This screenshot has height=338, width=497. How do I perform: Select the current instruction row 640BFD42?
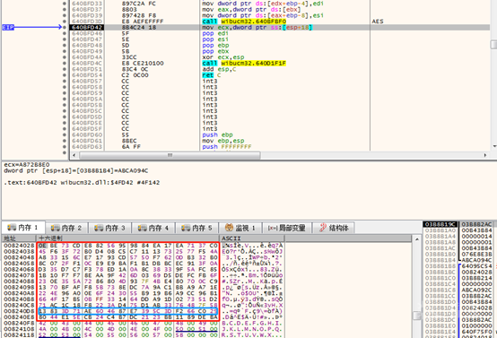(279, 27)
